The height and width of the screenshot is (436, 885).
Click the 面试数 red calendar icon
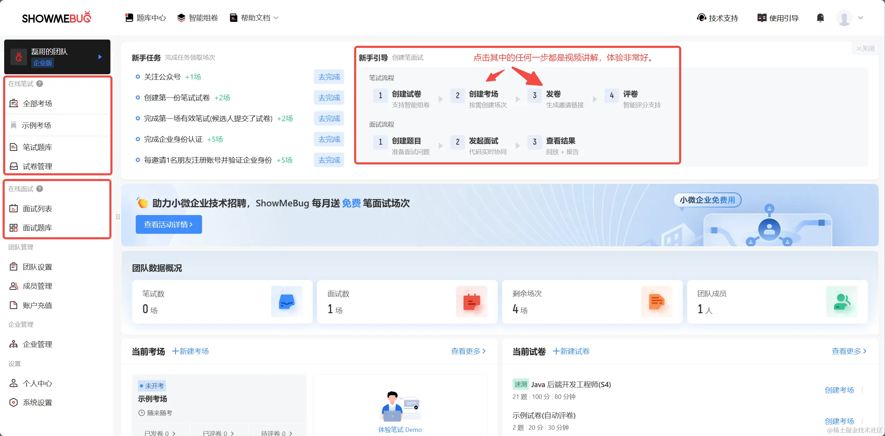471,301
